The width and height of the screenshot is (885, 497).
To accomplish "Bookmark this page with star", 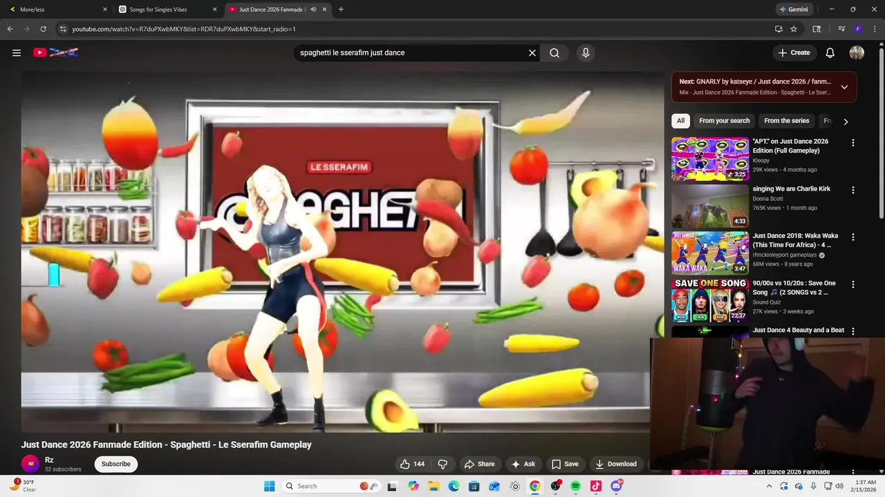I will pos(794,29).
